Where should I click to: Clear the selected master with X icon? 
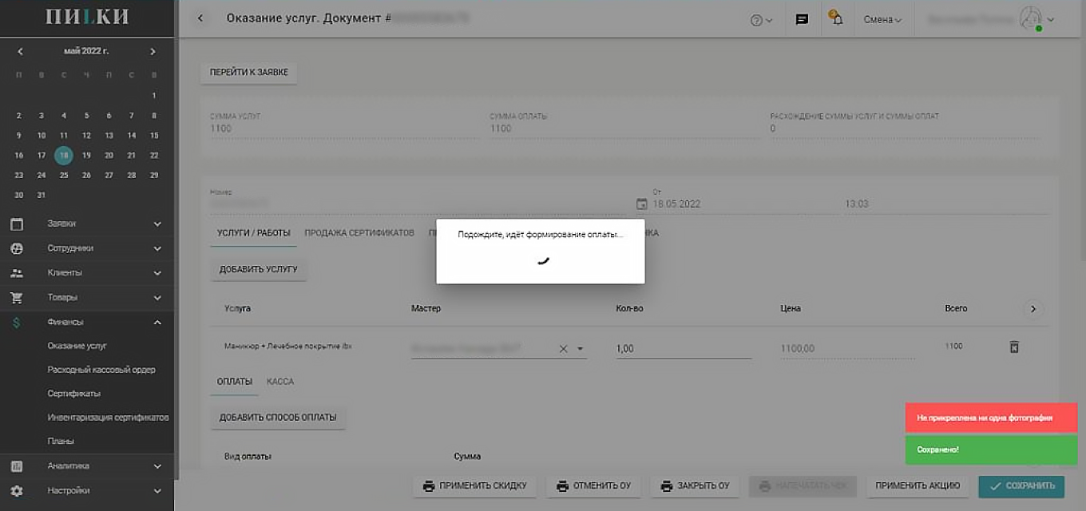pos(563,349)
